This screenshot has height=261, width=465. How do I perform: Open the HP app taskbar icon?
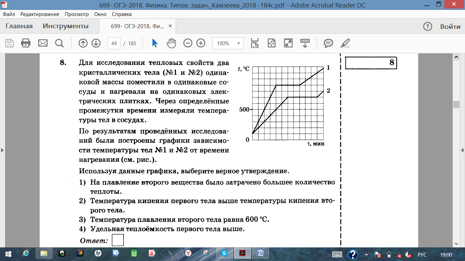[98, 254]
